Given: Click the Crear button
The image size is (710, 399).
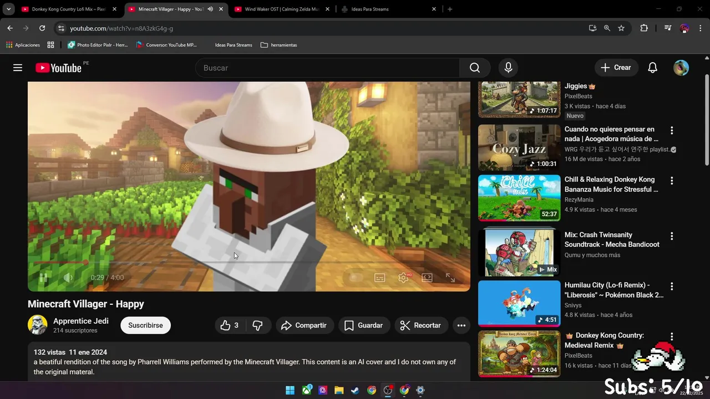Looking at the screenshot, I should click(616, 68).
